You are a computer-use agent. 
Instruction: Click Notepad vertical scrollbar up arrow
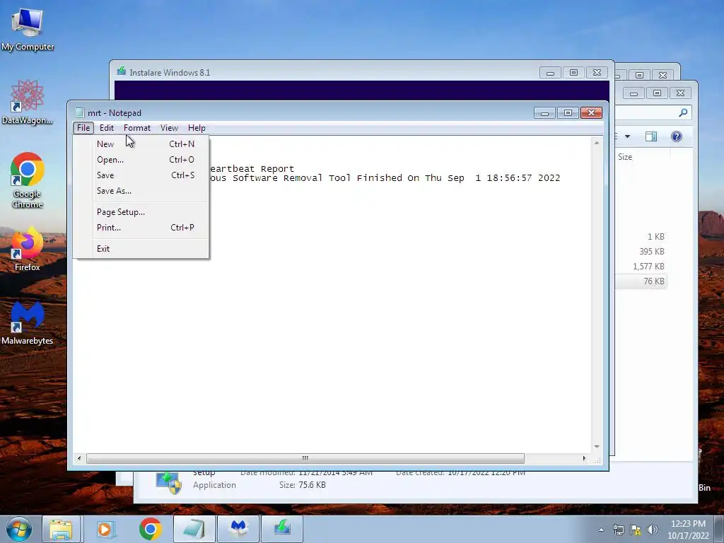597,143
